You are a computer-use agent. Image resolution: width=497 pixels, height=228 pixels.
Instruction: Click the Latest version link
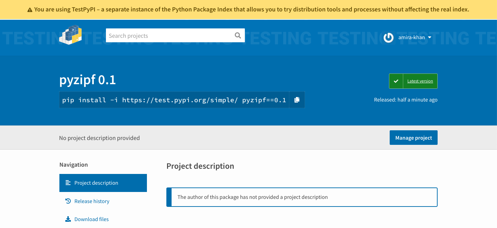click(420, 81)
